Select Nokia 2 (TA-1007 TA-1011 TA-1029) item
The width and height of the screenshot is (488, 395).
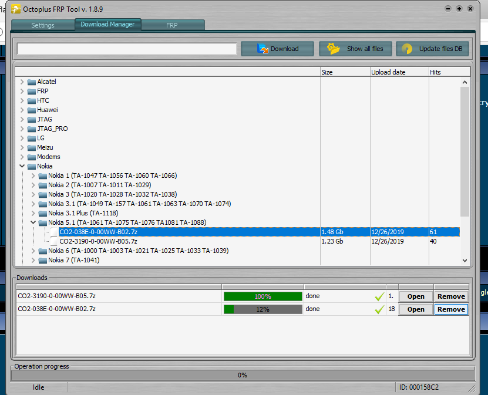[100, 185]
